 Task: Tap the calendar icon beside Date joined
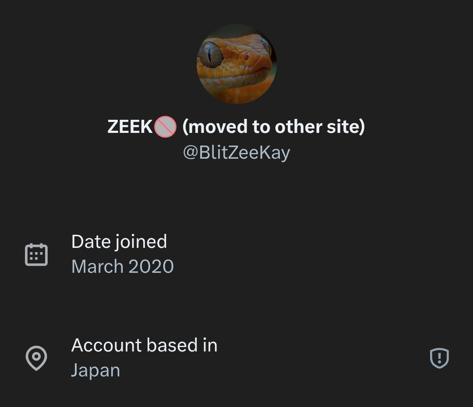[36, 254]
